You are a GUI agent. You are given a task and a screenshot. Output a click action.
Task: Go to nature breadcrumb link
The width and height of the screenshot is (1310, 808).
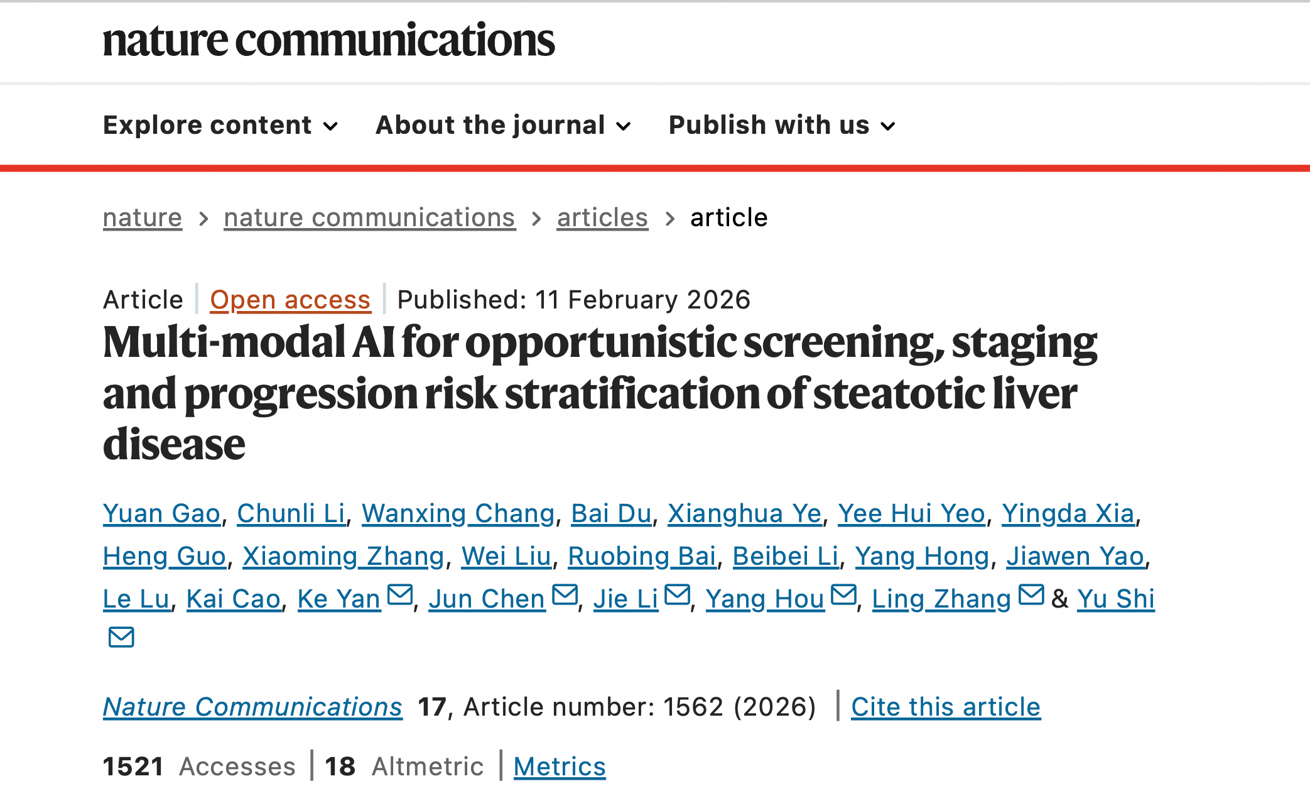(x=143, y=218)
